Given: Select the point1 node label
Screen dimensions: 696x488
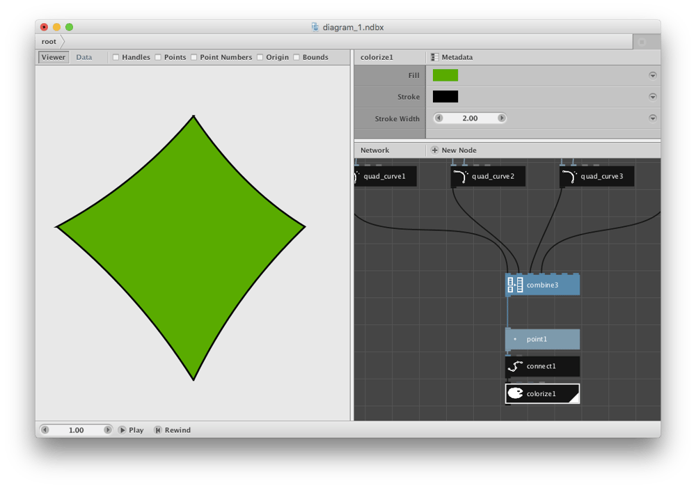Looking at the screenshot, I should [x=537, y=339].
